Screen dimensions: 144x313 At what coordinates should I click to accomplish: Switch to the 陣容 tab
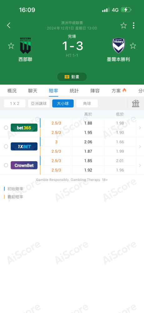95,91
